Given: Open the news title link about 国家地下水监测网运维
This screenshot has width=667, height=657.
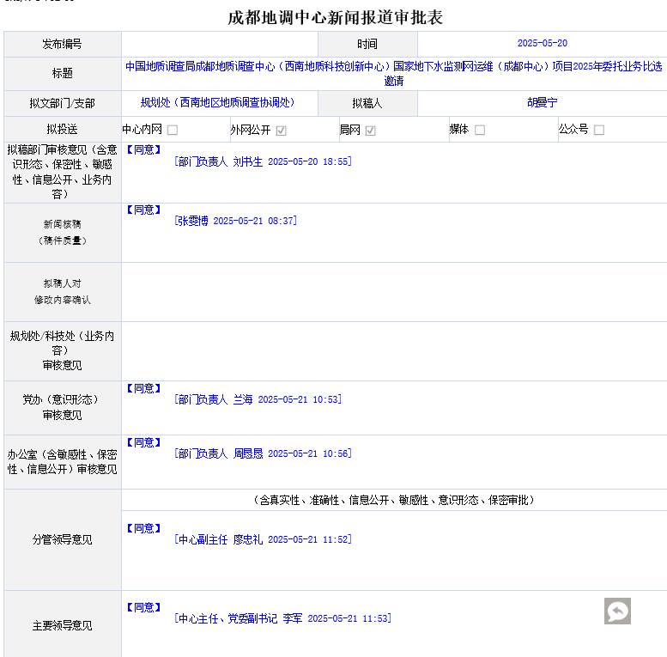Looking at the screenshot, I should (x=393, y=73).
